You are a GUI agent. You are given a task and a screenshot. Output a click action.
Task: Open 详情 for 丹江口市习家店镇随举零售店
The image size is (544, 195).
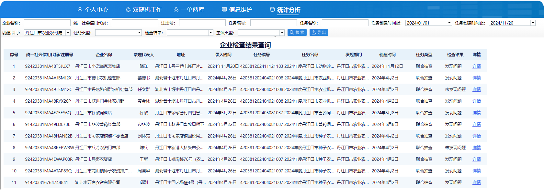(477, 136)
